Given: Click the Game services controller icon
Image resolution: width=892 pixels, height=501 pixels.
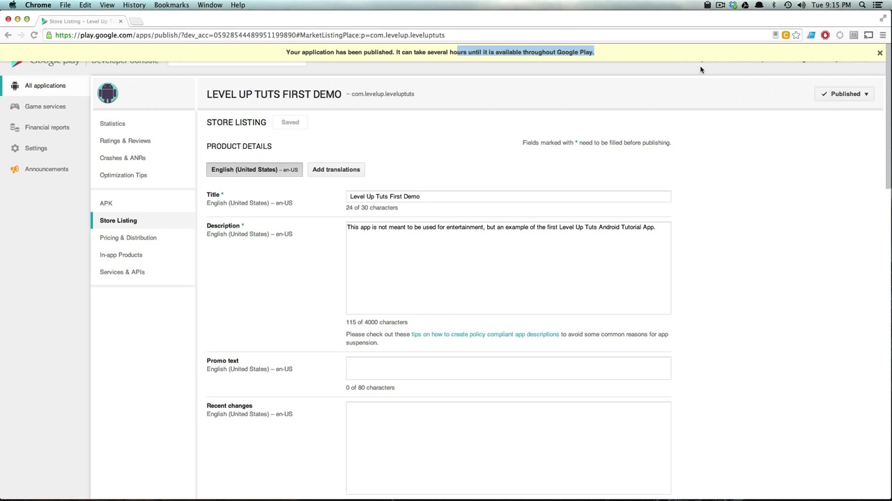Looking at the screenshot, I should coord(15,106).
